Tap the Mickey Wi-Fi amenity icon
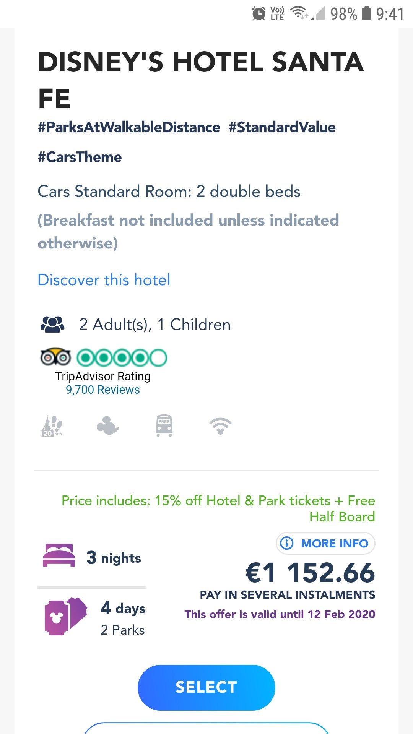 point(220,425)
